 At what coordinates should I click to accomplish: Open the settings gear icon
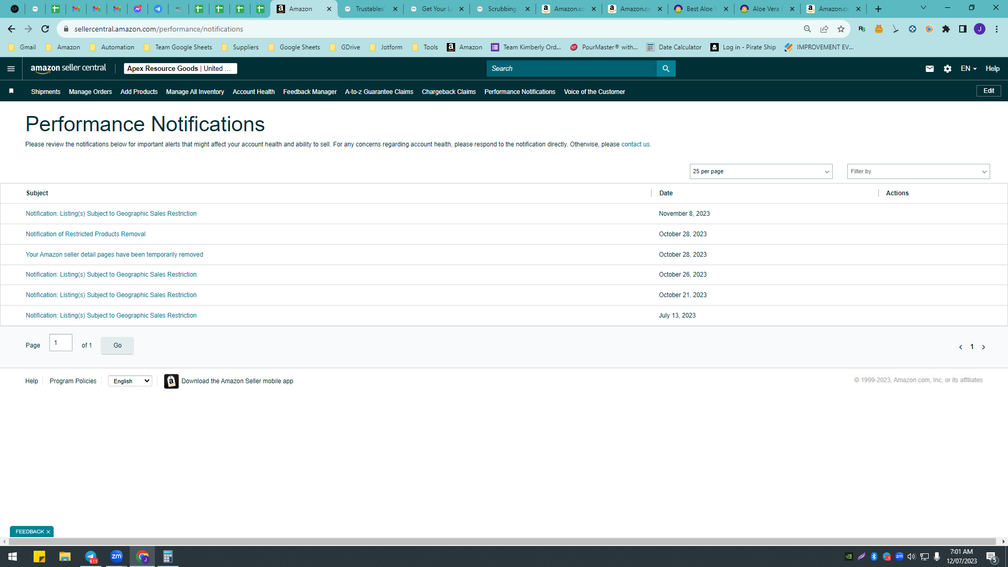pos(948,69)
